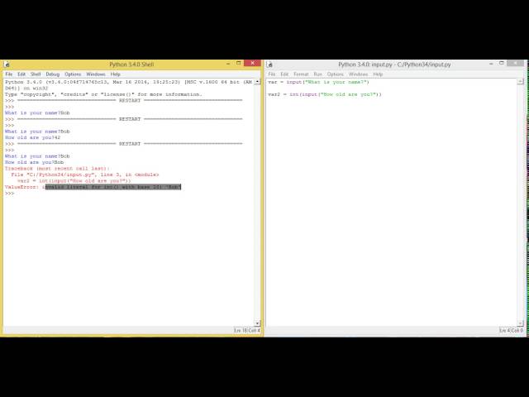Open the Run menu in input.py editor
This screenshot has width=529, height=397.
[x=317, y=74]
